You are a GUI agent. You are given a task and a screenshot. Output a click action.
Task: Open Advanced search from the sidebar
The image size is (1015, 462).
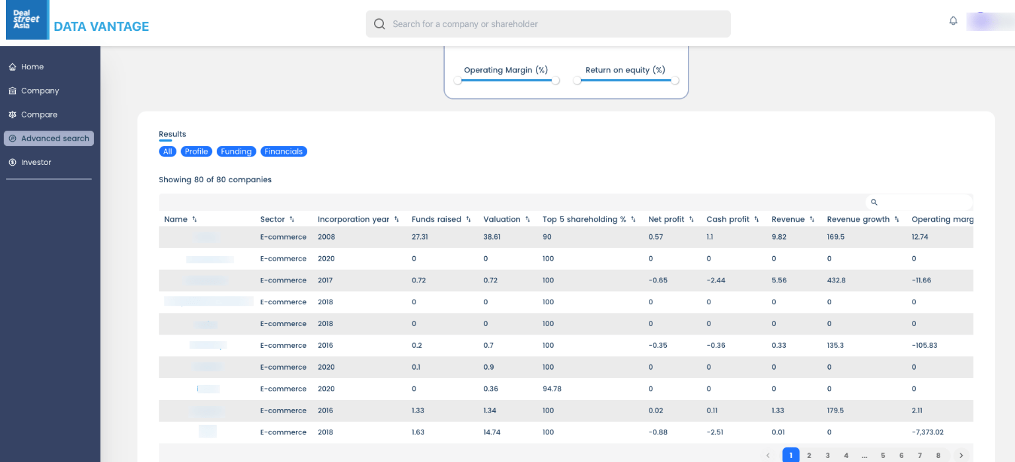click(x=12, y=138)
